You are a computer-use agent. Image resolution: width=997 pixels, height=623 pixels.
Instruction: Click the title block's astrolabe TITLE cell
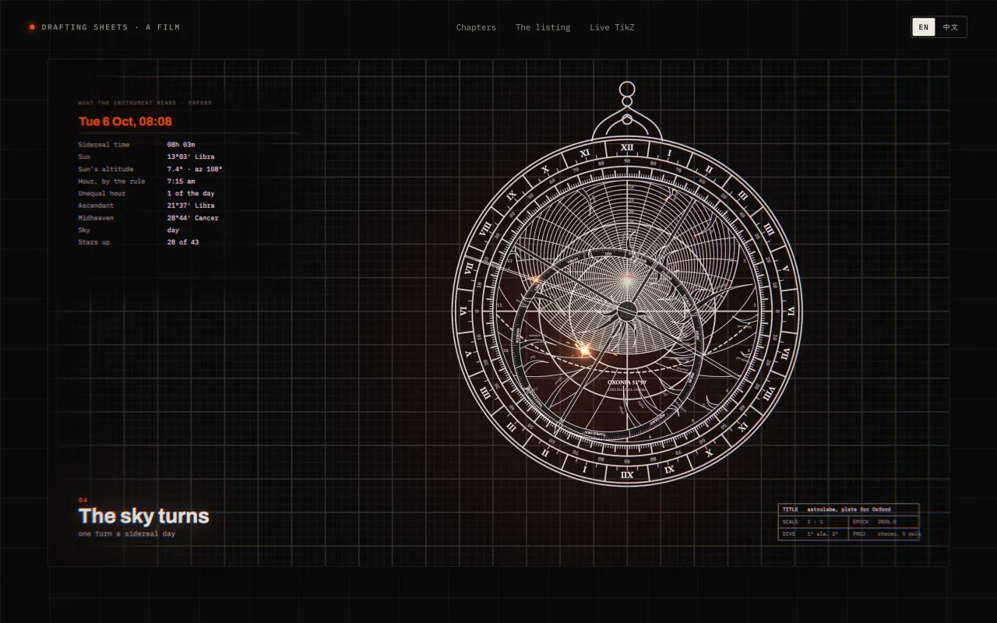click(x=849, y=509)
